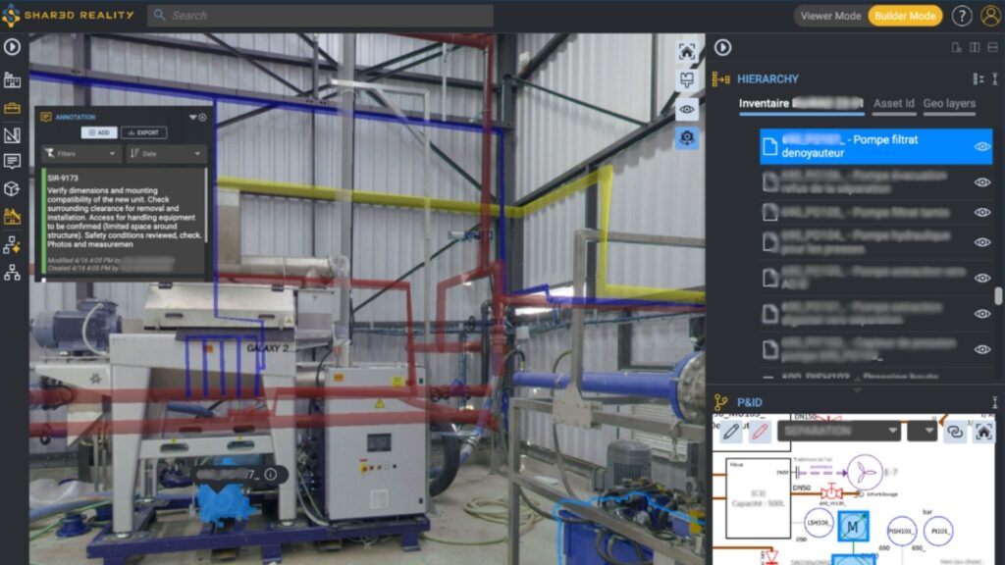This screenshot has width=1005, height=565.
Task: Open the orange toolbox sidebar icon
Action: point(12,108)
